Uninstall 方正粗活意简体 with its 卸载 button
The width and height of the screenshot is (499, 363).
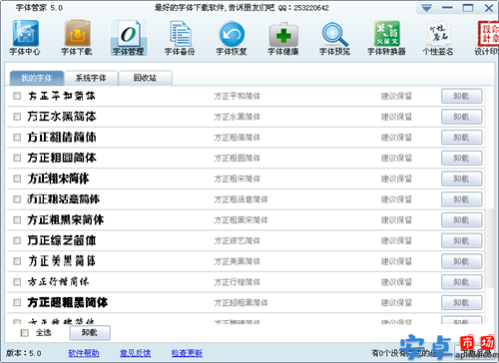pos(461,199)
